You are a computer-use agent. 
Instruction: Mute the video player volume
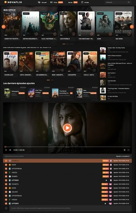point(10,150)
